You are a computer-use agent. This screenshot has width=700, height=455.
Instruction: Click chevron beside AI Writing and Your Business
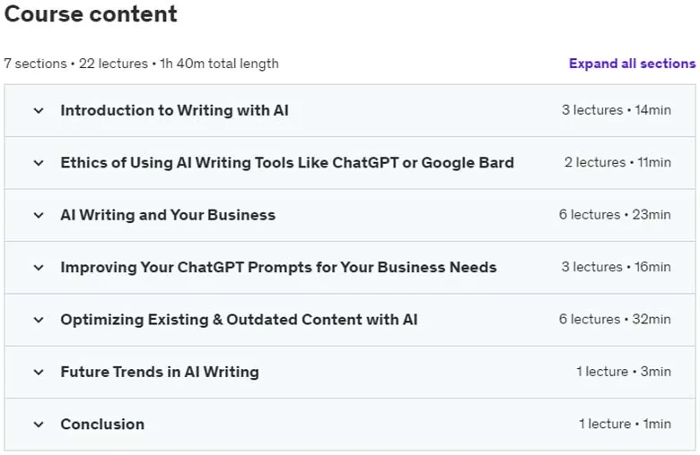click(x=39, y=215)
